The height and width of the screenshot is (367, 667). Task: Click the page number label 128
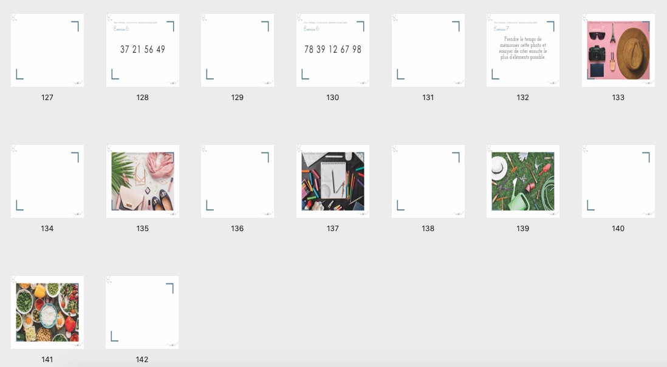pyautogui.click(x=143, y=97)
